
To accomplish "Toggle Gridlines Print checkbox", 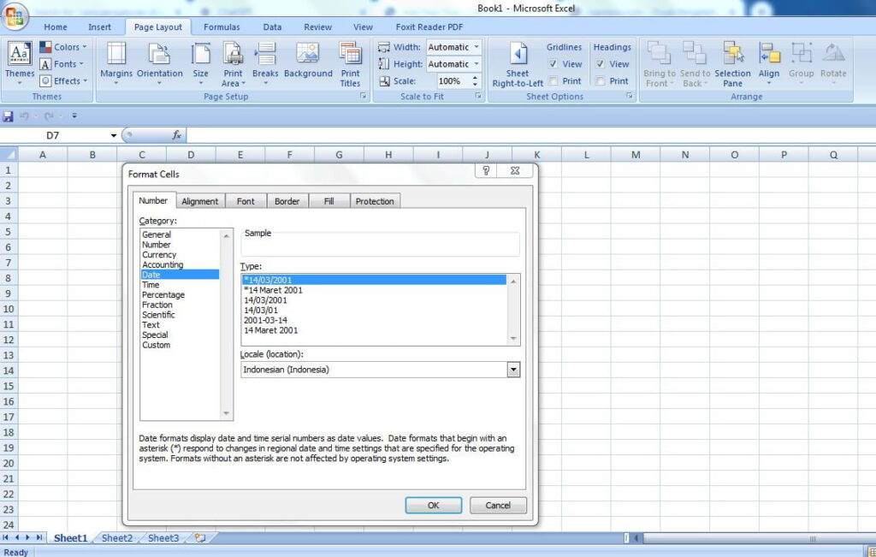I will 553,81.
